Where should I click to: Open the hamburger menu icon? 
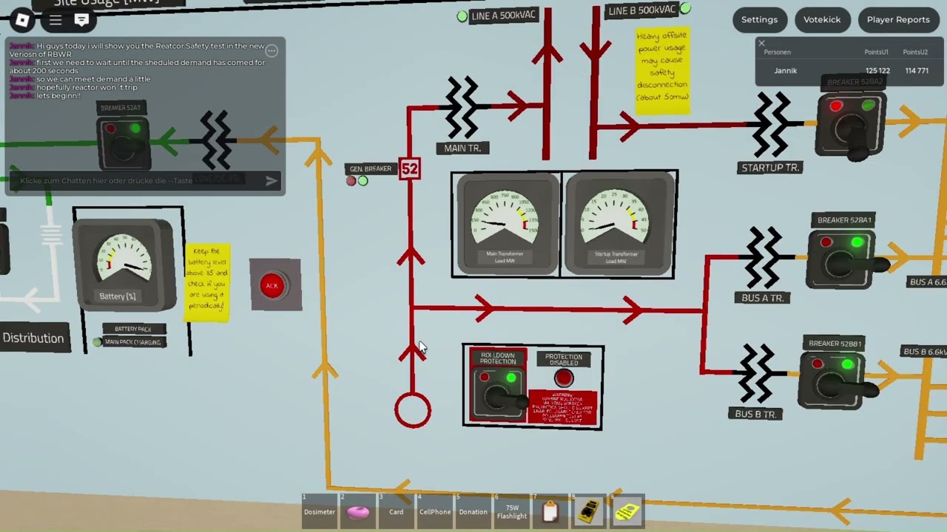55,21
